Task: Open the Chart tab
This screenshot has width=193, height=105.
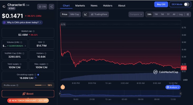Action: pos(66,6)
